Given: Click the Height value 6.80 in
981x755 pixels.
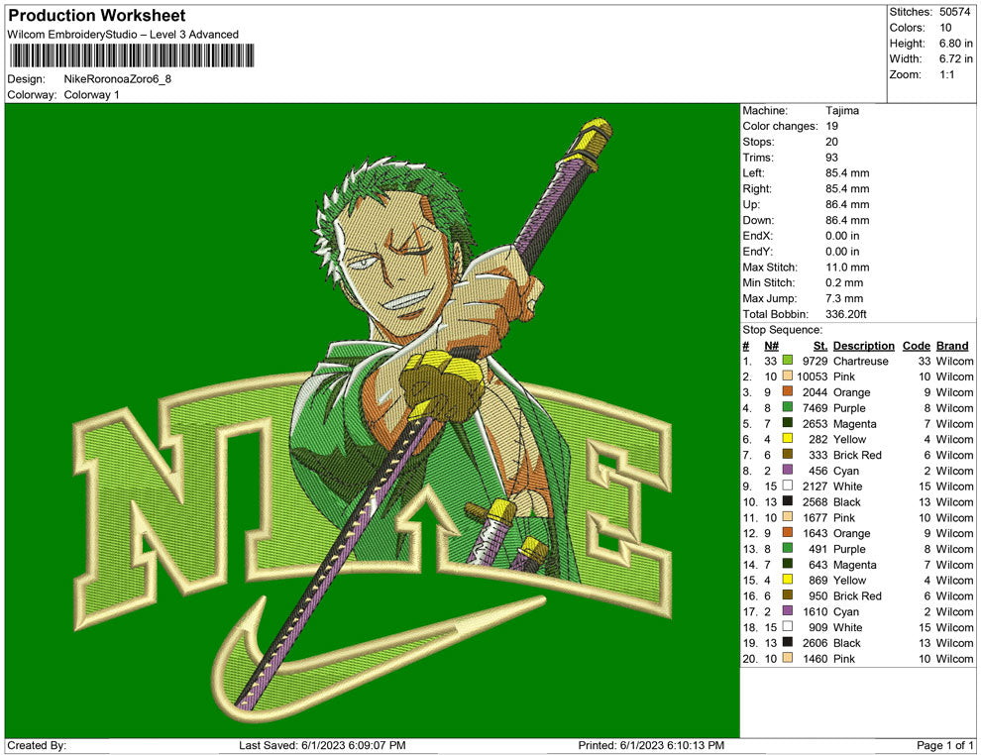Looking at the screenshot, I should coord(955,44).
